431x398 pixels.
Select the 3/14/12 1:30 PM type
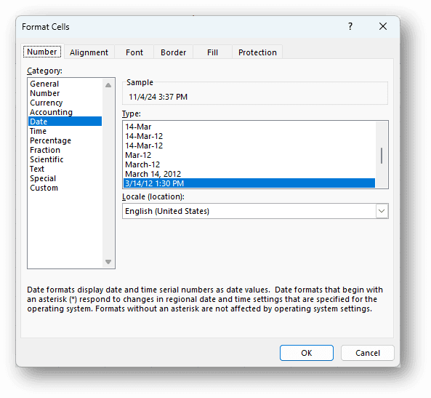(249, 183)
